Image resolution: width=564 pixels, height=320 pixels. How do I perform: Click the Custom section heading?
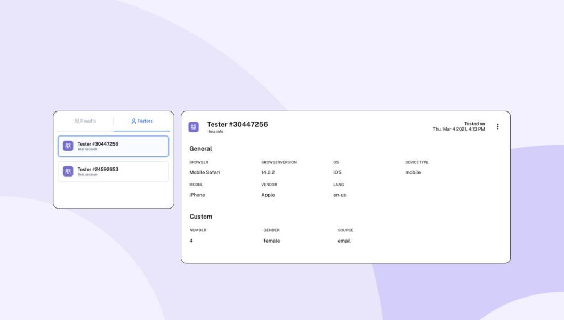[x=201, y=217]
